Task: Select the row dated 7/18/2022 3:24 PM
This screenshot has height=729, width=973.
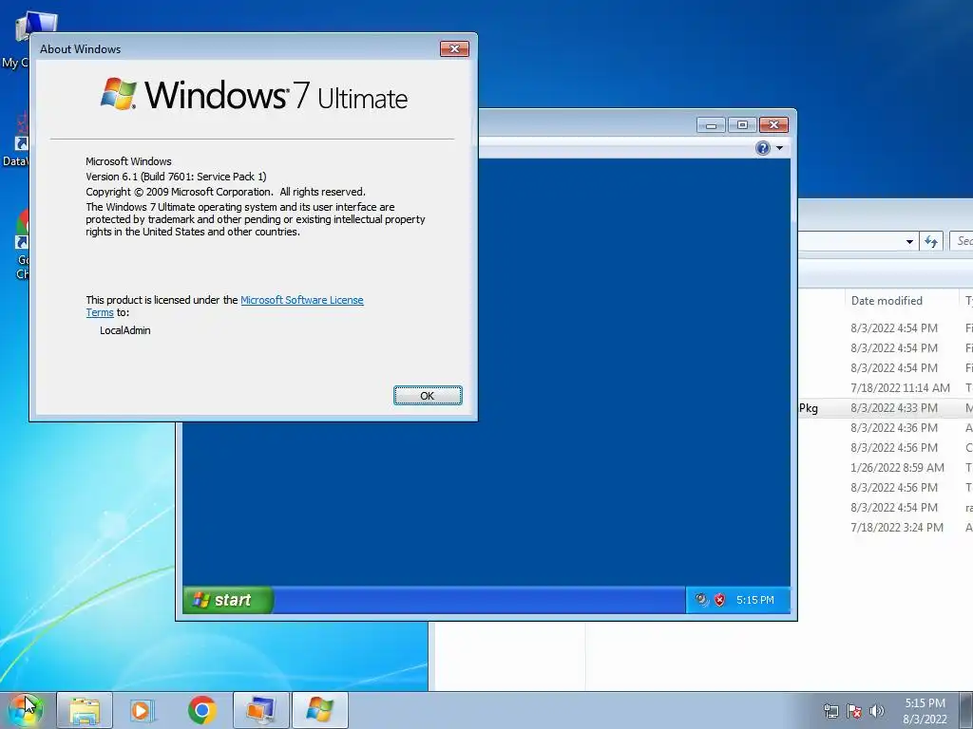Action: [886, 528]
